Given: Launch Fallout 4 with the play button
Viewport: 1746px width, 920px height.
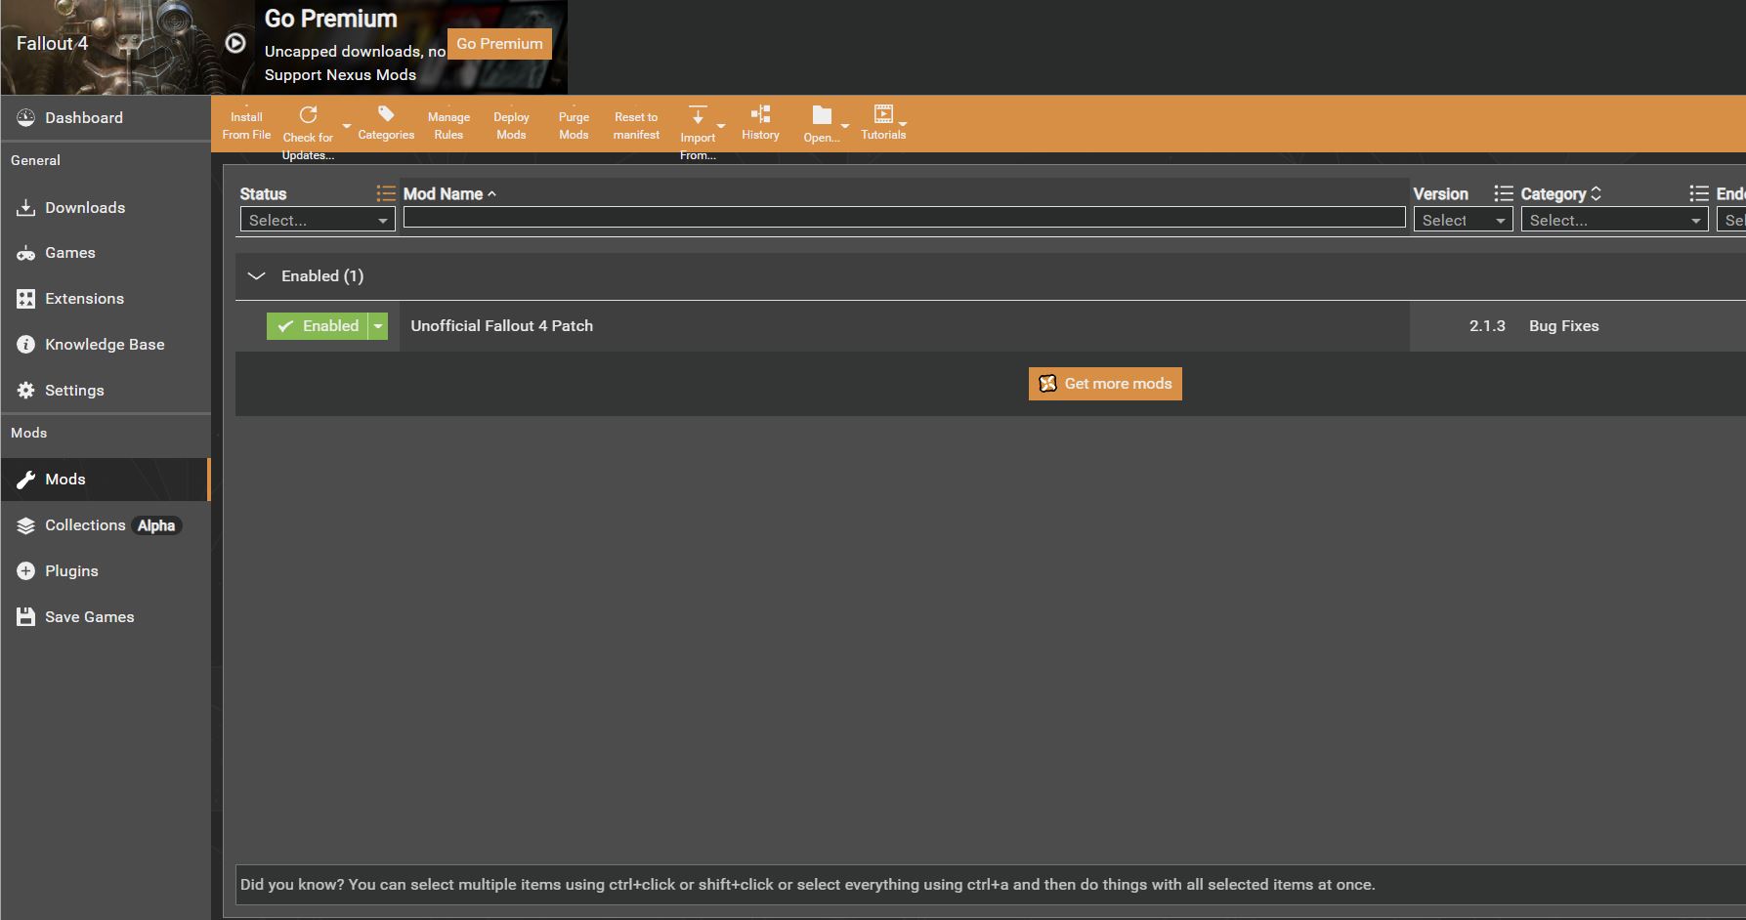Looking at the screenshot, I should (235, 43).
